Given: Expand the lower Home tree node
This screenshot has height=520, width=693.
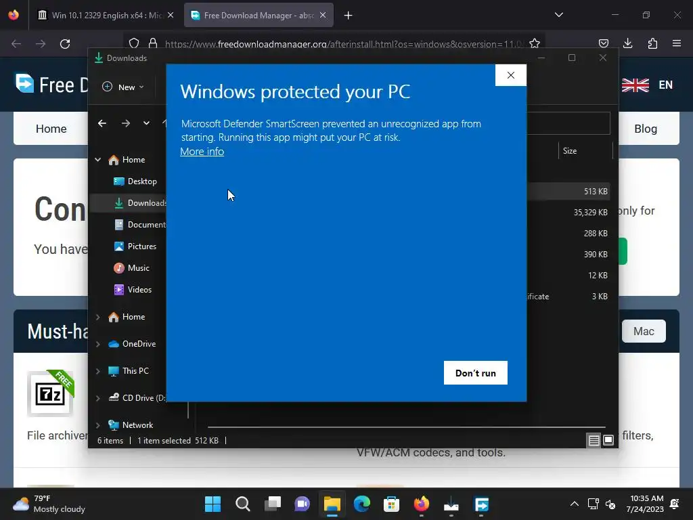Looking at the screenshot, I should click(x=97, y=317).
